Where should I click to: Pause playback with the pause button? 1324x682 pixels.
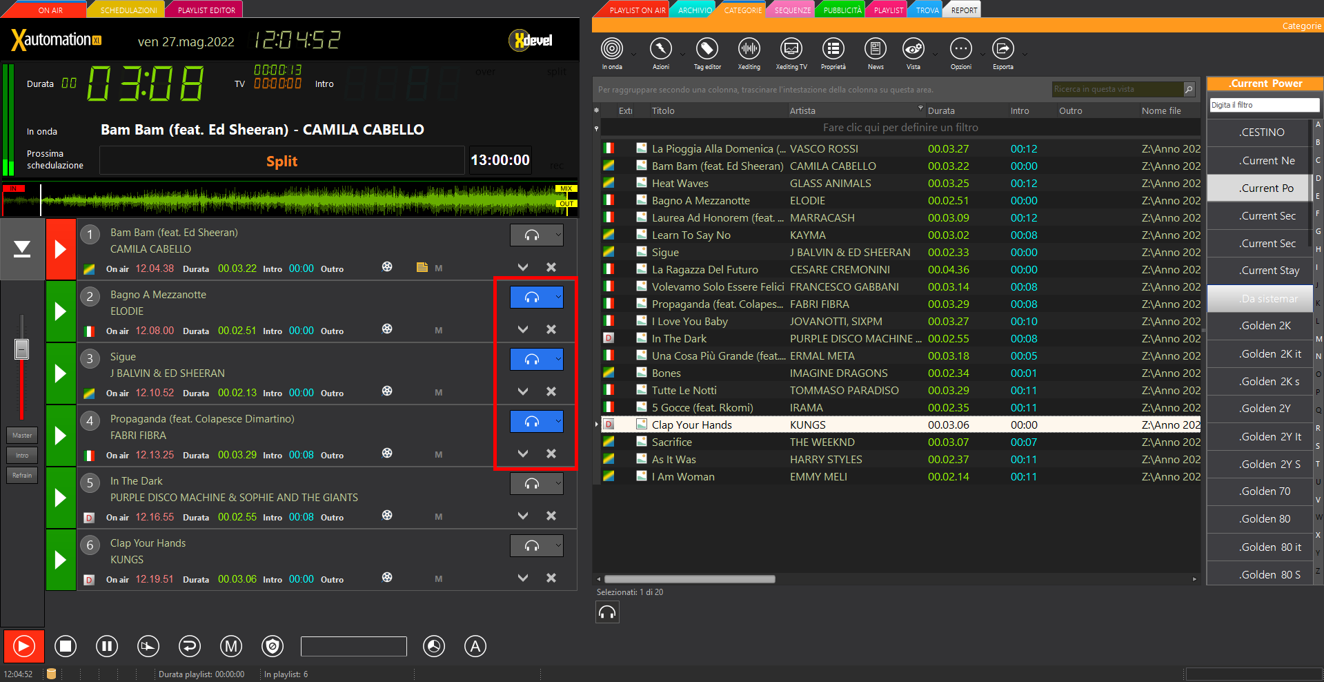pyautogui.click(x=107, y=646)
